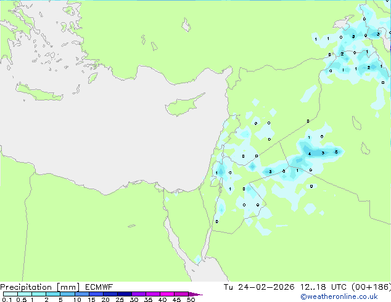Click the legend label "50"

[191, 300]
